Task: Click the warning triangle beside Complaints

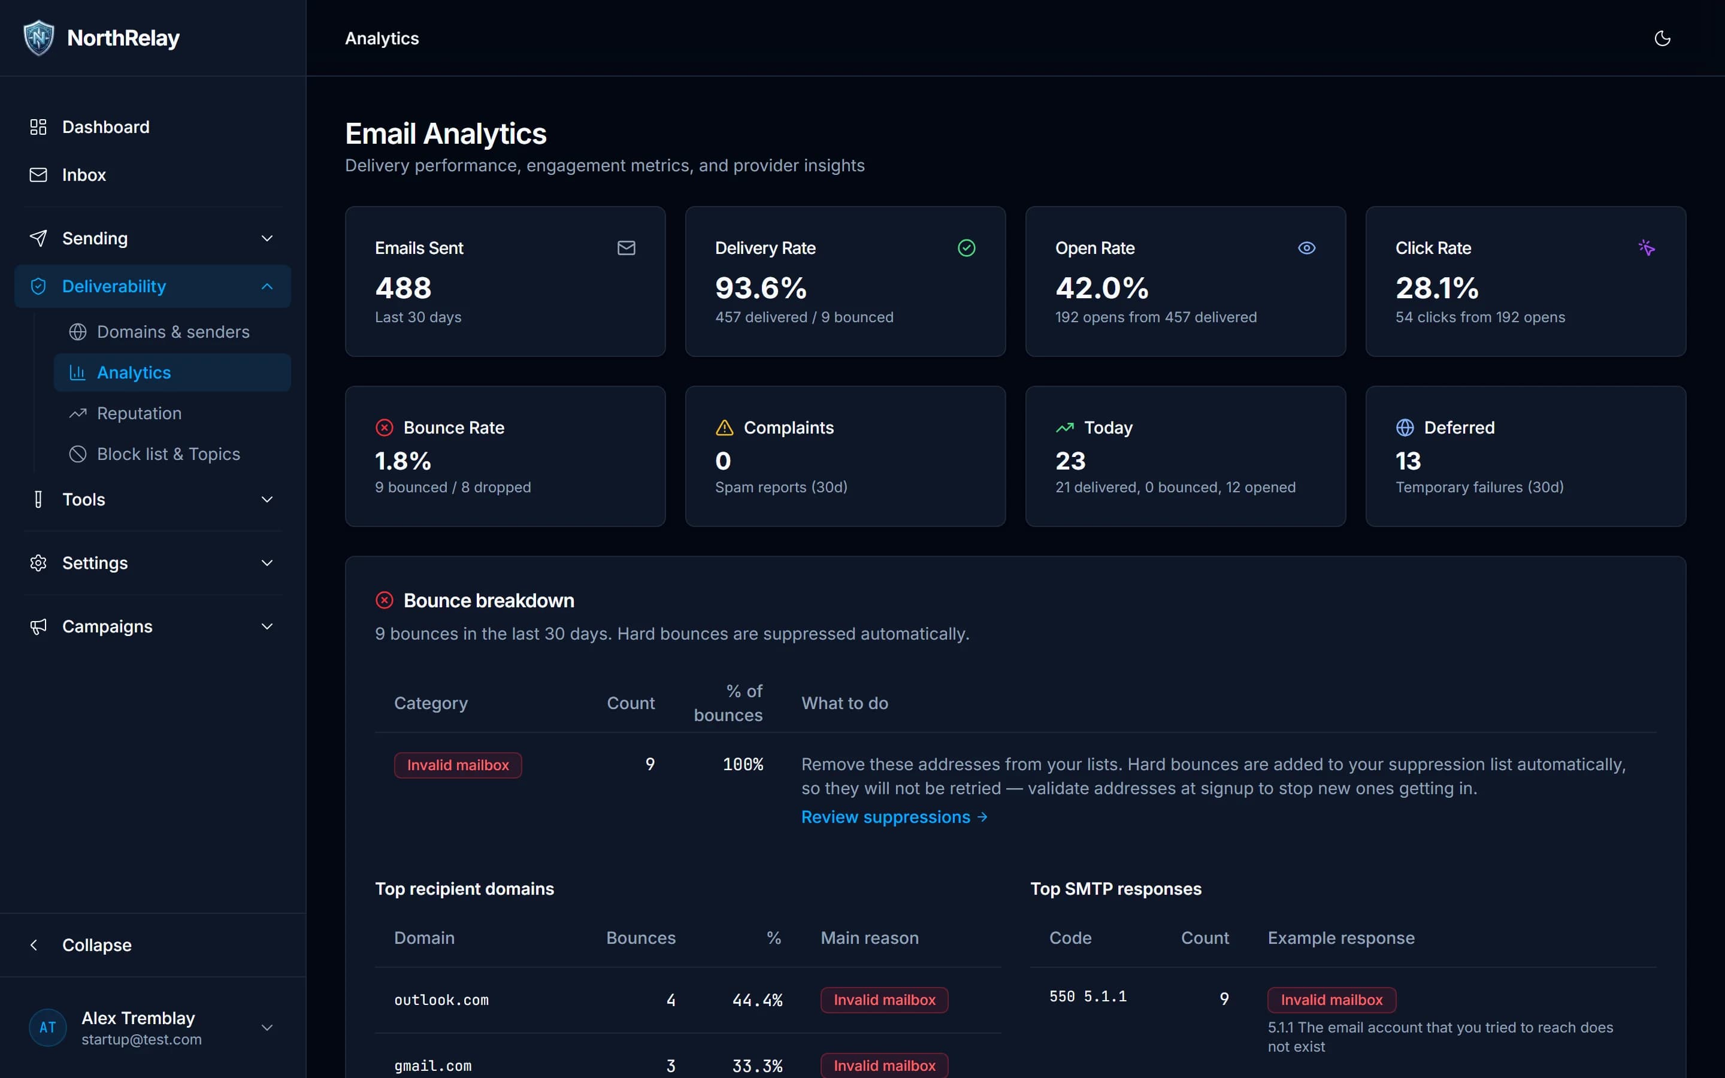Action: (x=724, y=427)
